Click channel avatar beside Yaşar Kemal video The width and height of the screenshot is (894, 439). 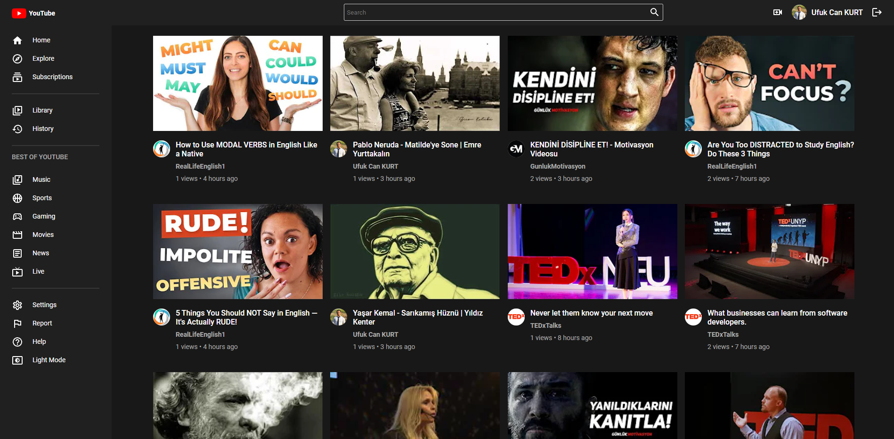[x=339, y=317]
